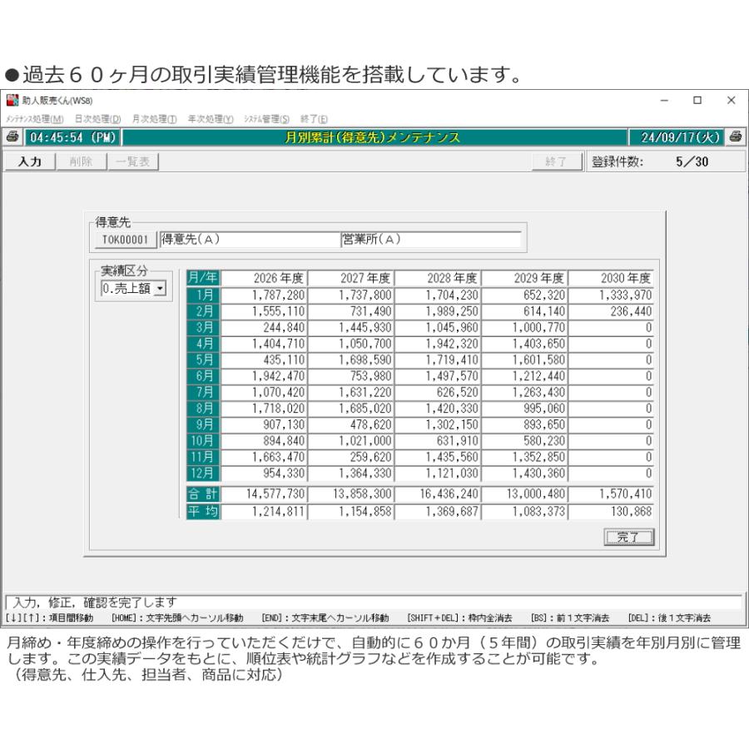The image size is (749, 749).
Task: Open the システム管理(S) menu
Action: [266, 119]
